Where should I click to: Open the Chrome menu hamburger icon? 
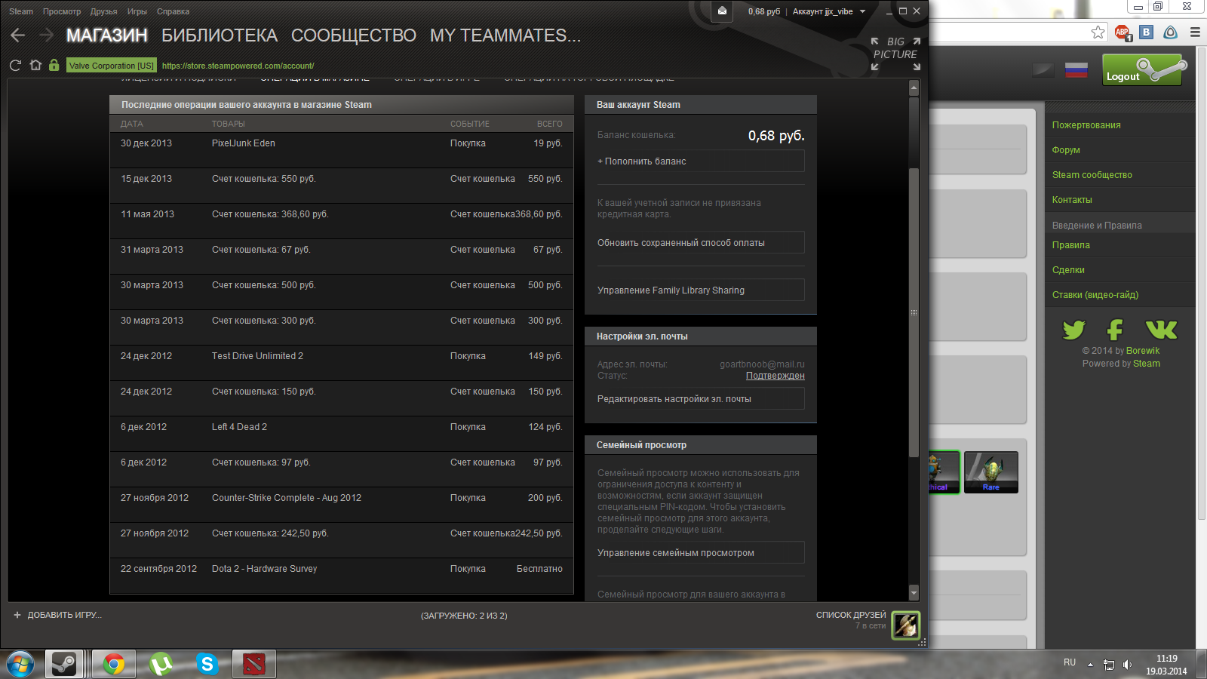click(x=1195, y=32)
